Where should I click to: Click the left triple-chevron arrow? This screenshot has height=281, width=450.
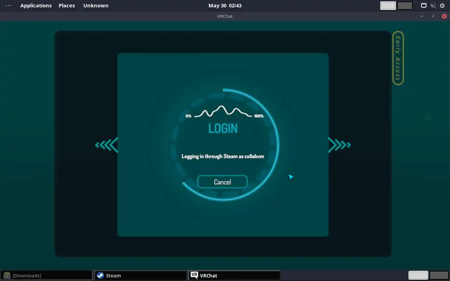[107, 145]
